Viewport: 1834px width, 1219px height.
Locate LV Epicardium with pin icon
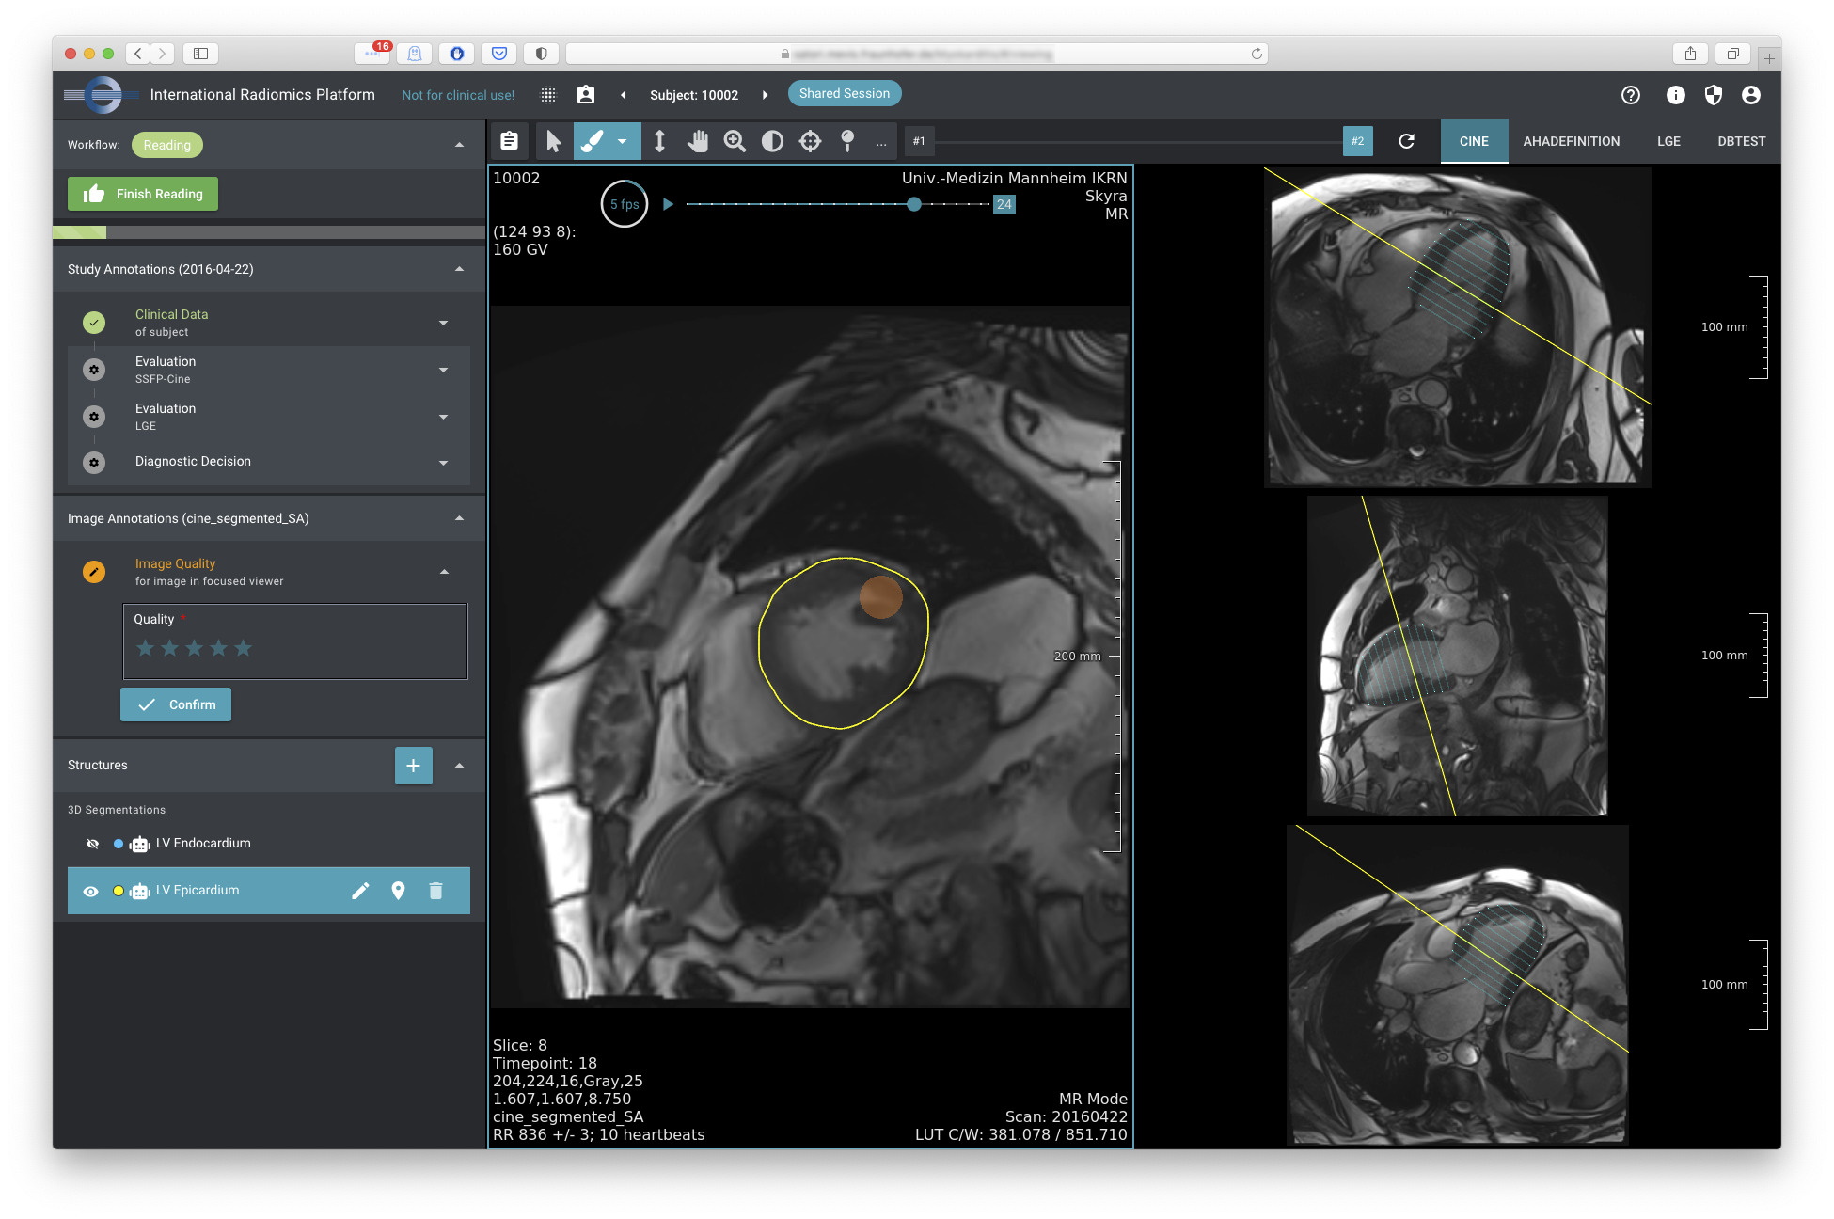[398, 891]
